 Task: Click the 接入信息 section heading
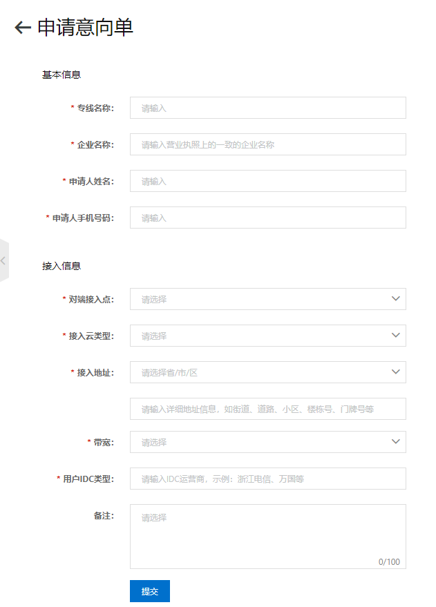(x=61, y=266)
